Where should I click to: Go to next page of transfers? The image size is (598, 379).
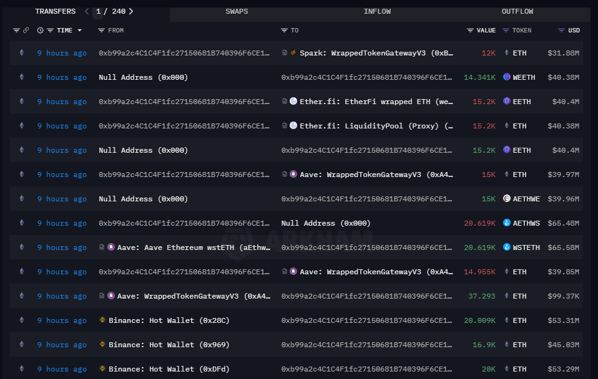(130, 11)
